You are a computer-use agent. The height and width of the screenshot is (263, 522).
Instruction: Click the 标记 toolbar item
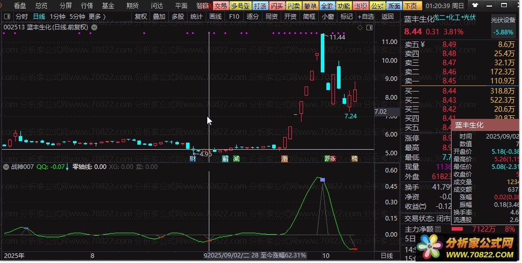click(347, 17)
